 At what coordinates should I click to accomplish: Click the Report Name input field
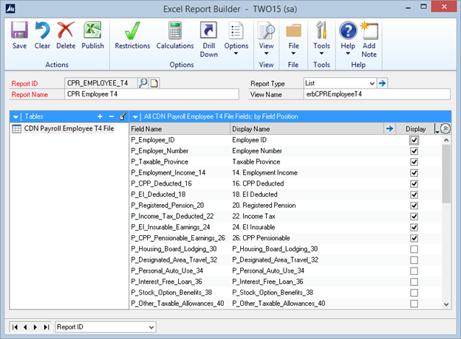point(151,94)
